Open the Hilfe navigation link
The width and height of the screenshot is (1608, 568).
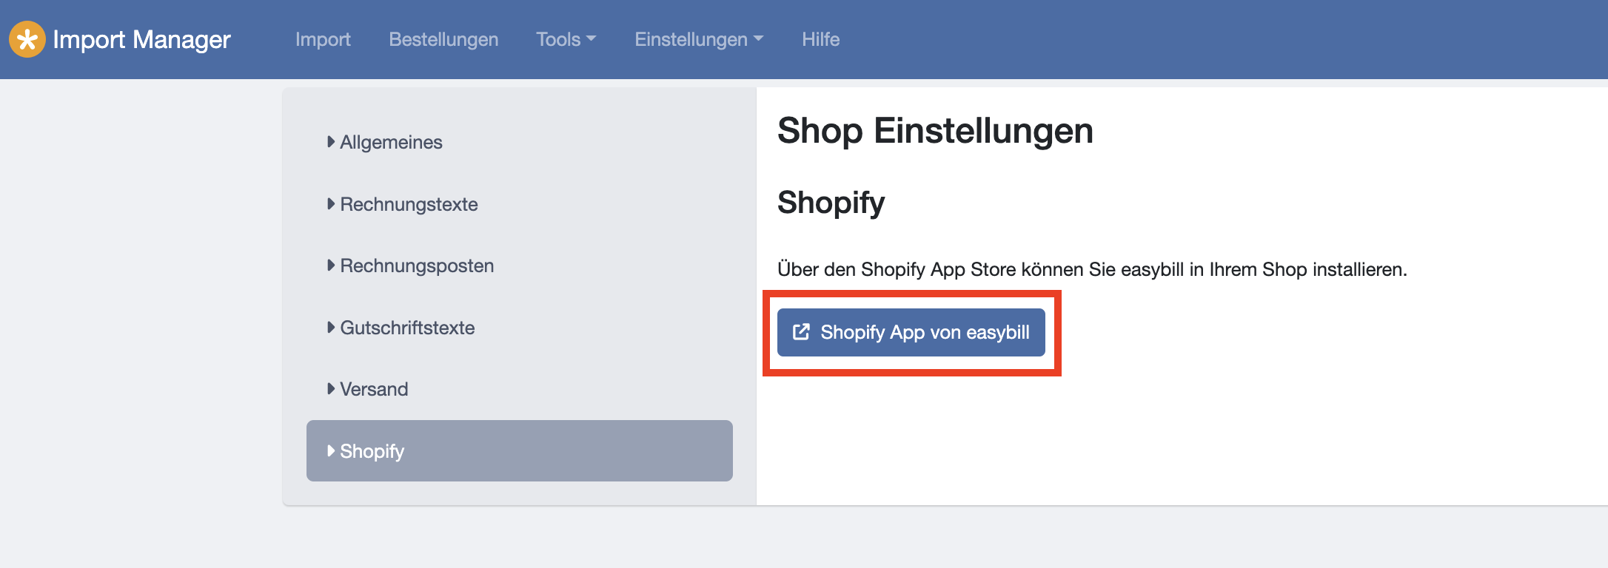tap(820, 39)
